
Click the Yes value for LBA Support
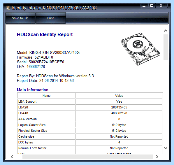click(x=119, y=101)
